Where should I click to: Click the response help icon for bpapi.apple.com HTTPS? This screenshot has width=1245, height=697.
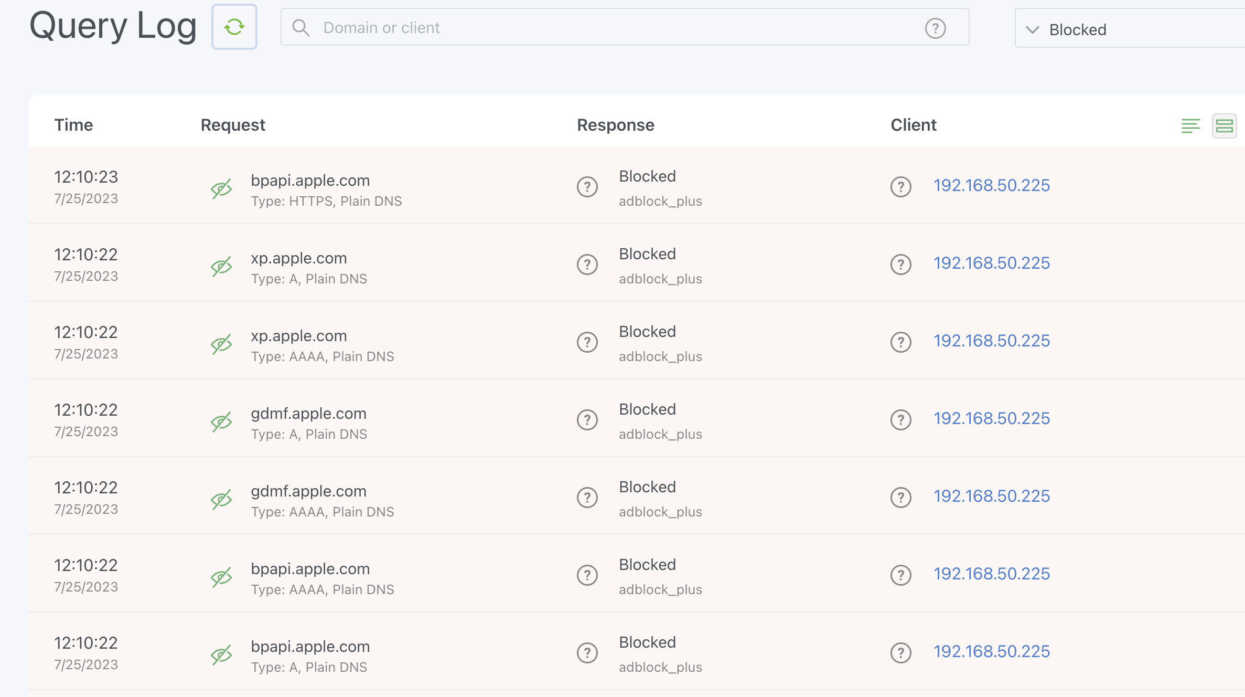coord(587,187)
